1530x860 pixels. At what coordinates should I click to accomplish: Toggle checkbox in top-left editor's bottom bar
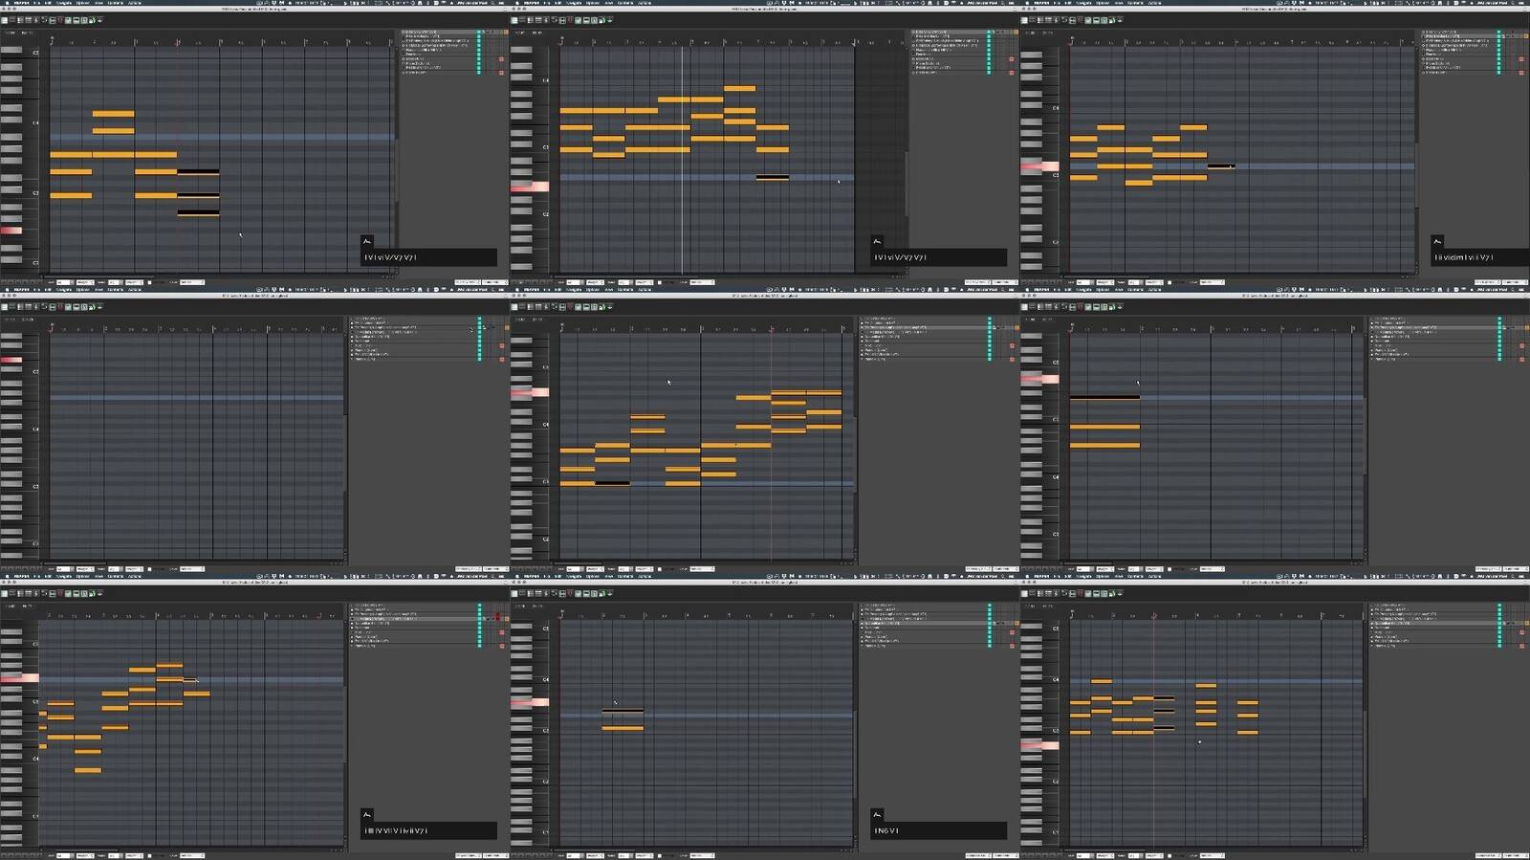coord(149,282)
